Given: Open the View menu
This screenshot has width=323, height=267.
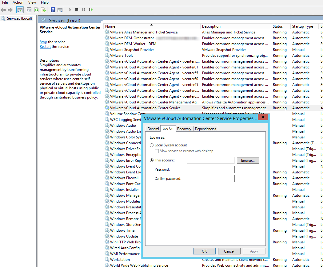Looking at the screenshot, I should point(32,2).
